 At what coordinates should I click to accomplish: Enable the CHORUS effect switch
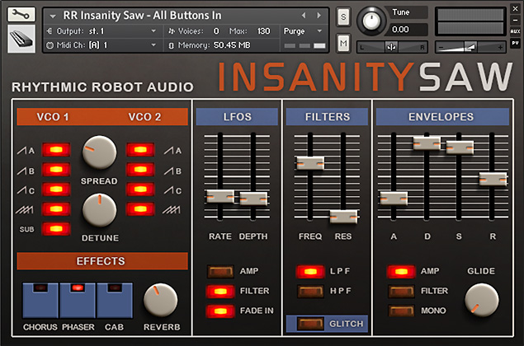pos(40,301)
